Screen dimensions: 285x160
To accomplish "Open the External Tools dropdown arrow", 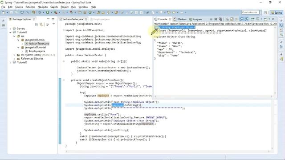I will (x=59, y=12).
